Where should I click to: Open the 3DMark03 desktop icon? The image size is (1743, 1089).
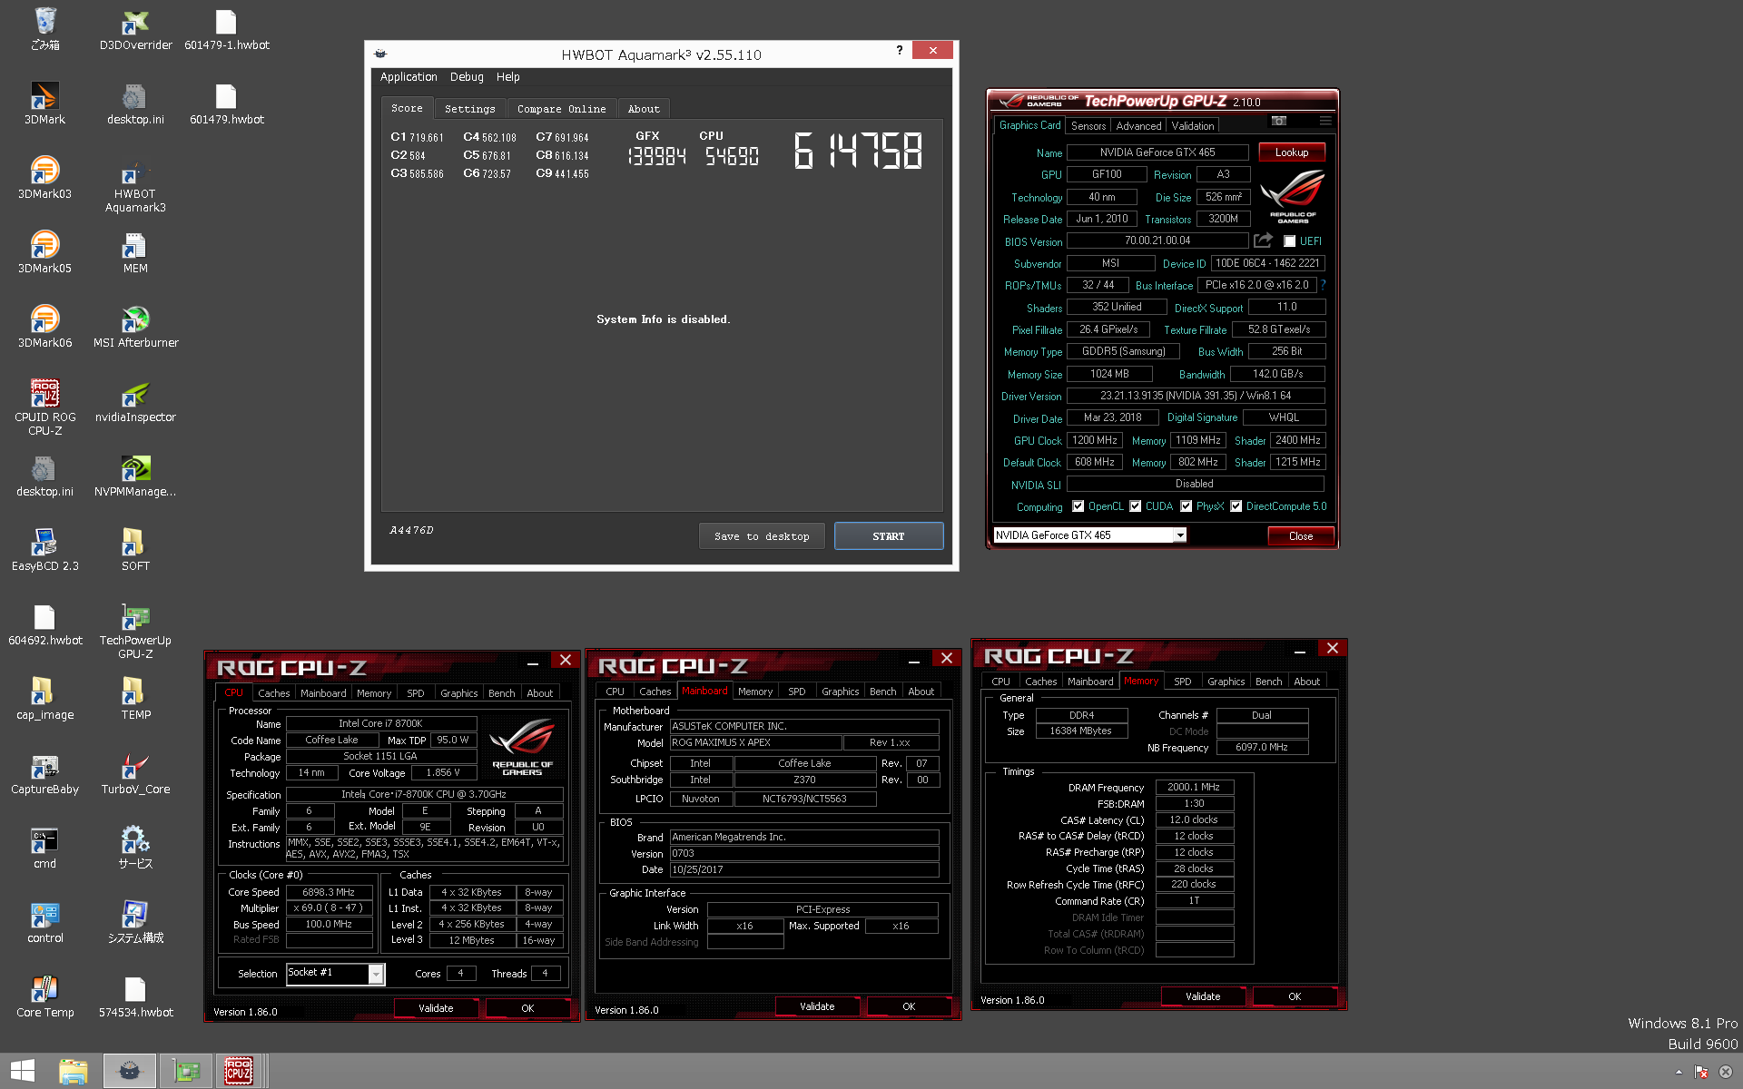point(44,178)
